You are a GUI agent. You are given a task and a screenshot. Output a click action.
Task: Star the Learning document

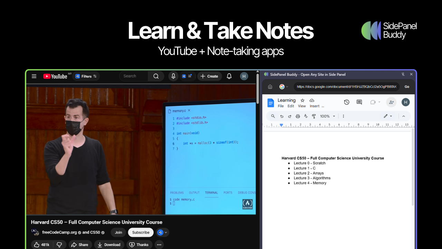click(302, 100)
